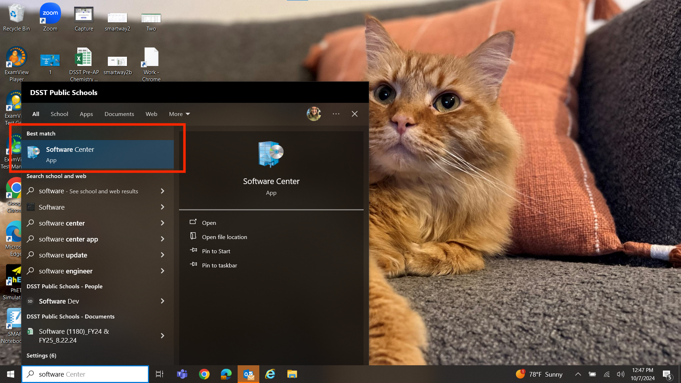Open File Explorer from the taskbar
The width and height of the screenshot is (681, 383).
tap(292, 374)
